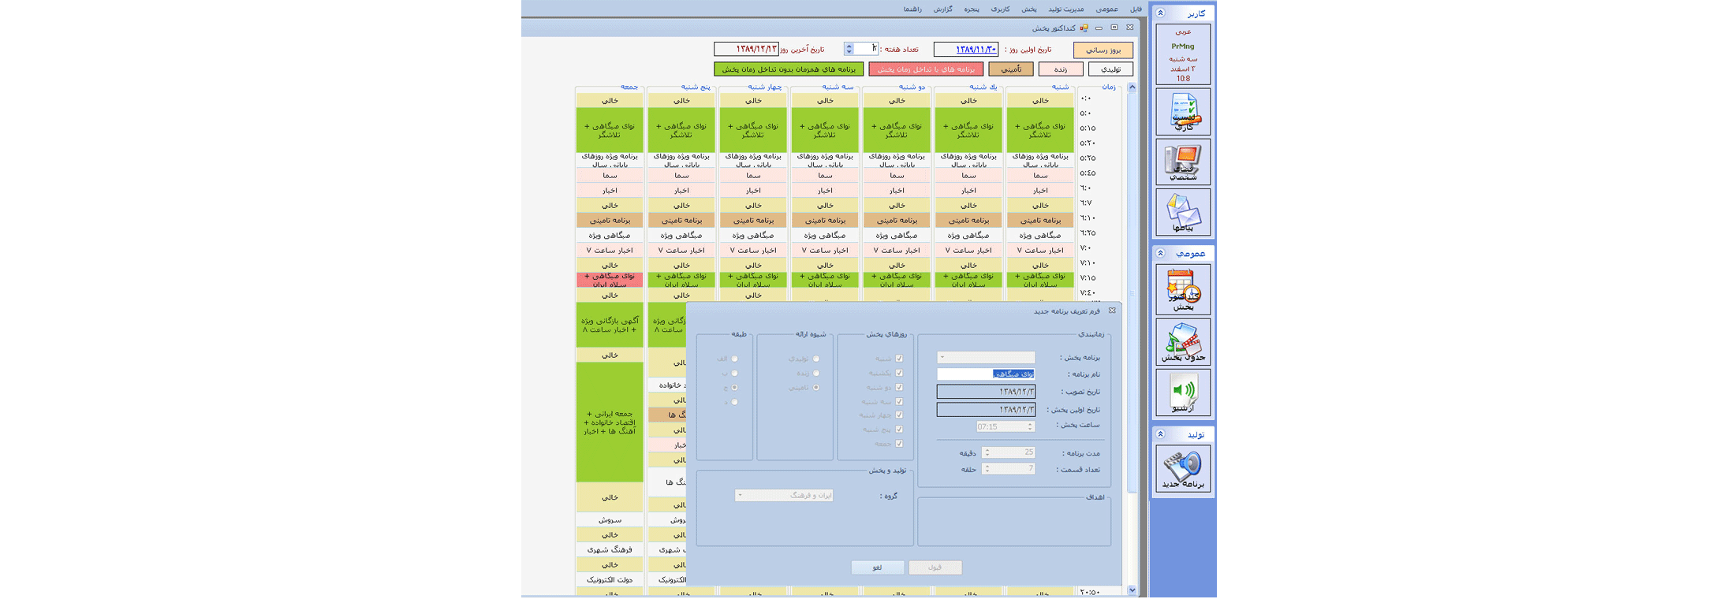Click the بروز رسانی (update) button
Image resolution: width=1735 pixels, height=599 pixels.
[x=1103, y=50]
